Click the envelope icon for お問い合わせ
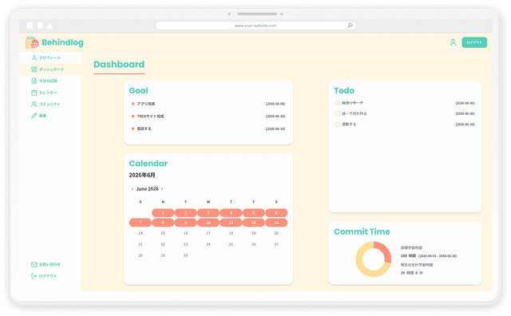The height and width of the screenshot is (316, 511). (34, 264)
